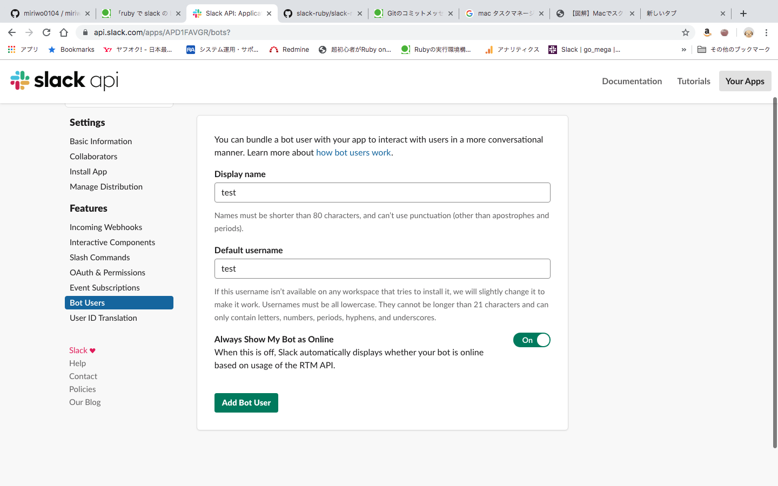Screen dimensions: 778x486
Task: Select OAuth & Permissions in sidebar
Action: pos(108,273)
